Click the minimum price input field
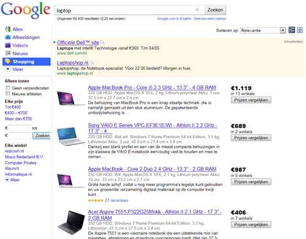Image resolution: width=306 pixels, height=239 pixels. coord(19,128)
